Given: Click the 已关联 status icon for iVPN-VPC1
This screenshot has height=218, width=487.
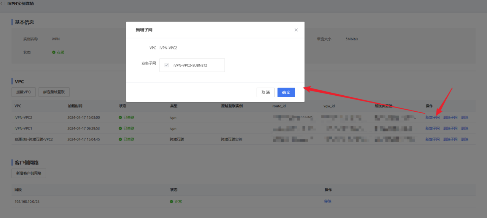Looking at the screenshot, I should 121,129.
